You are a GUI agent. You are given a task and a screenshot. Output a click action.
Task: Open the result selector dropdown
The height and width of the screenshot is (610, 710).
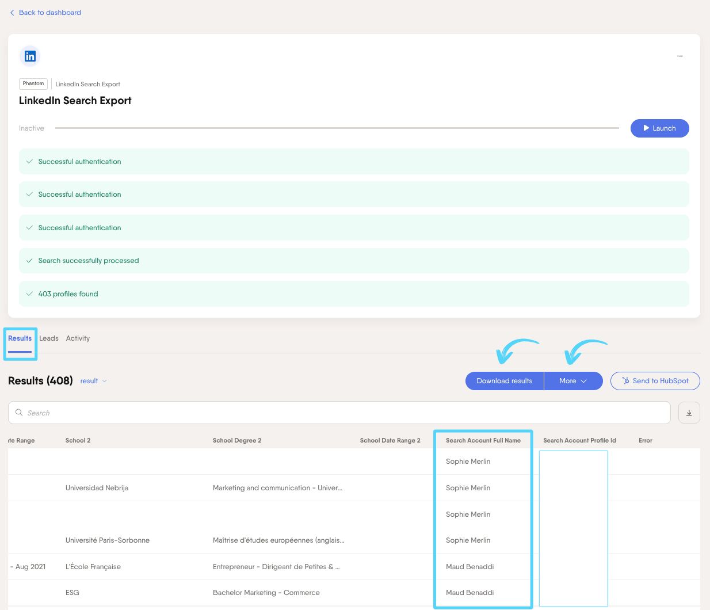(x=94, y=381)
